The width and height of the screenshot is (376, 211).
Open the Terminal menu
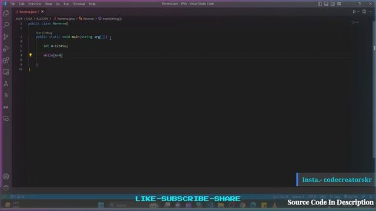tap(79, 4)
